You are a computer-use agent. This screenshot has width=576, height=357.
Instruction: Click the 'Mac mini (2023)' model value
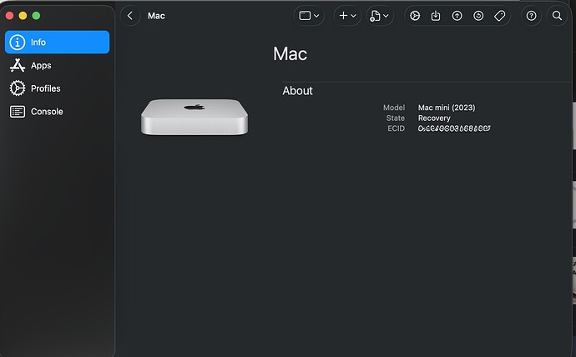point(447,108)
